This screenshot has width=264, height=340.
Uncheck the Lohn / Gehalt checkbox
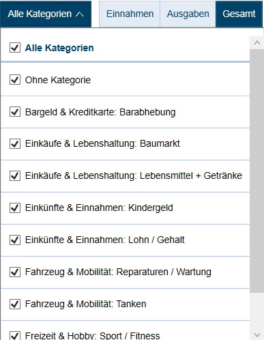pyautogui.click(x=15, y=240)
